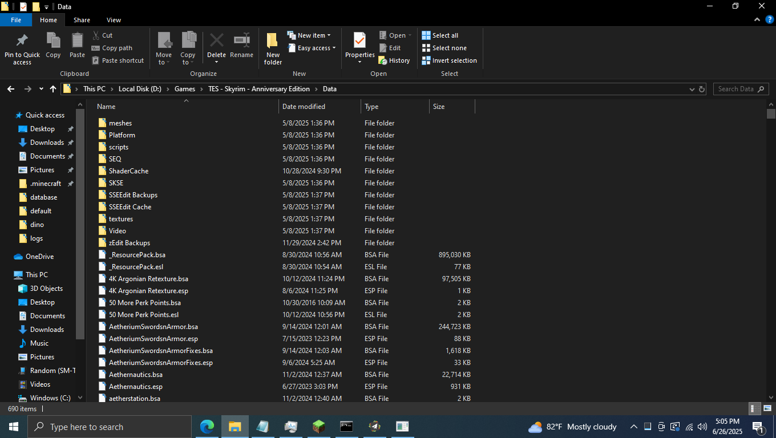Click the Search Data input field
The image size is (776, 438).
tap(741, 89)
